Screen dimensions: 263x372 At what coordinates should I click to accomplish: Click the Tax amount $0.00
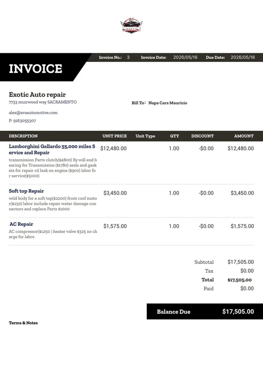pos(247,271)
